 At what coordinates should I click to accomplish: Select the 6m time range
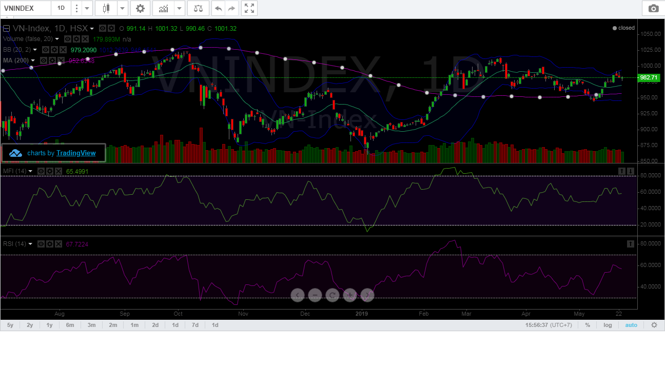click(70, 325)
